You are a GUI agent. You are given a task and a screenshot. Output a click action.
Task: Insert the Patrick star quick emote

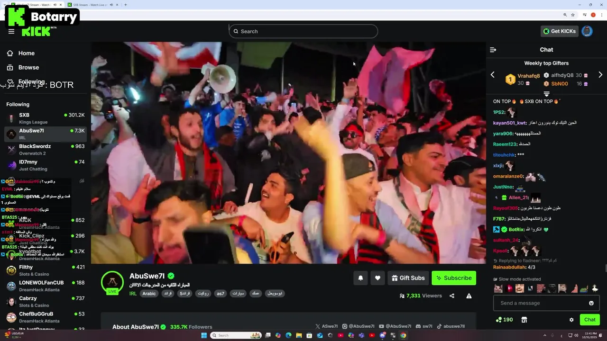pos(574,288)
